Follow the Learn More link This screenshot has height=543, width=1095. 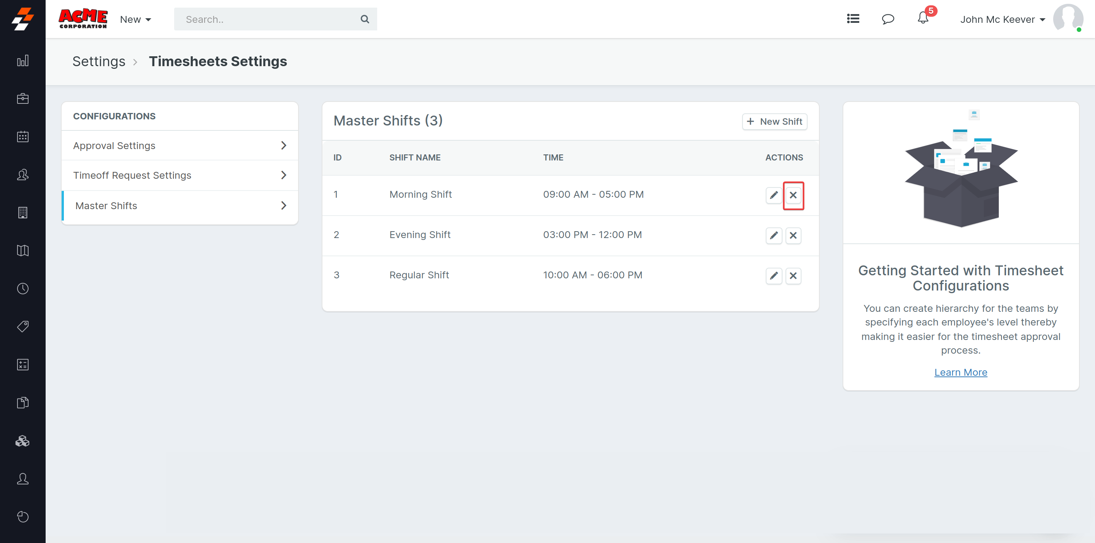pyautogui.click(x=960, y=372)
